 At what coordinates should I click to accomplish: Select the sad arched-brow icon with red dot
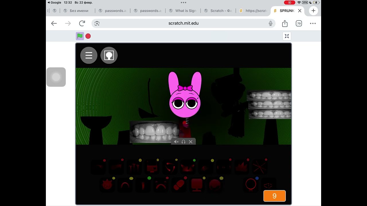(161, 185)
